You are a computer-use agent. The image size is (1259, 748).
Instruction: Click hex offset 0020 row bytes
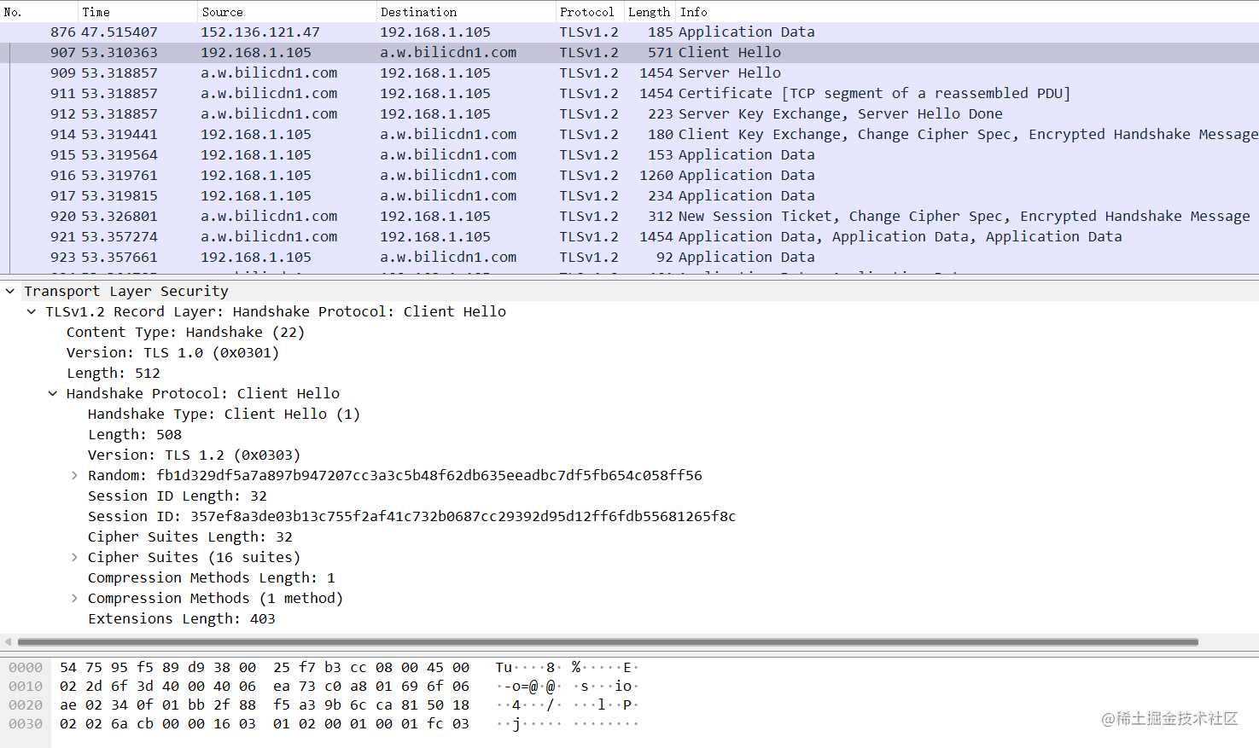click(x=265, y=705)
